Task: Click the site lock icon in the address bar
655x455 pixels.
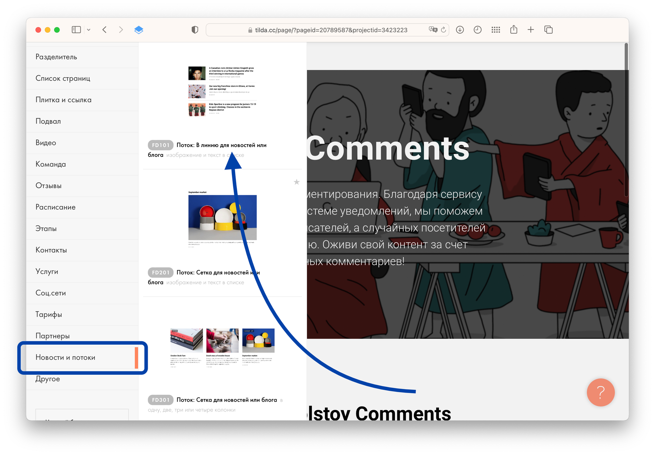Action: click(x=250, y=30)
